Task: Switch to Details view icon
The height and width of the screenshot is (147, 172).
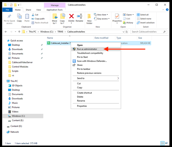Action: (163, 143)
